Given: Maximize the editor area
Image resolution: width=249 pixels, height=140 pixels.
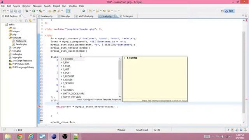Looking at the screenshot, I should click(246, 16).
